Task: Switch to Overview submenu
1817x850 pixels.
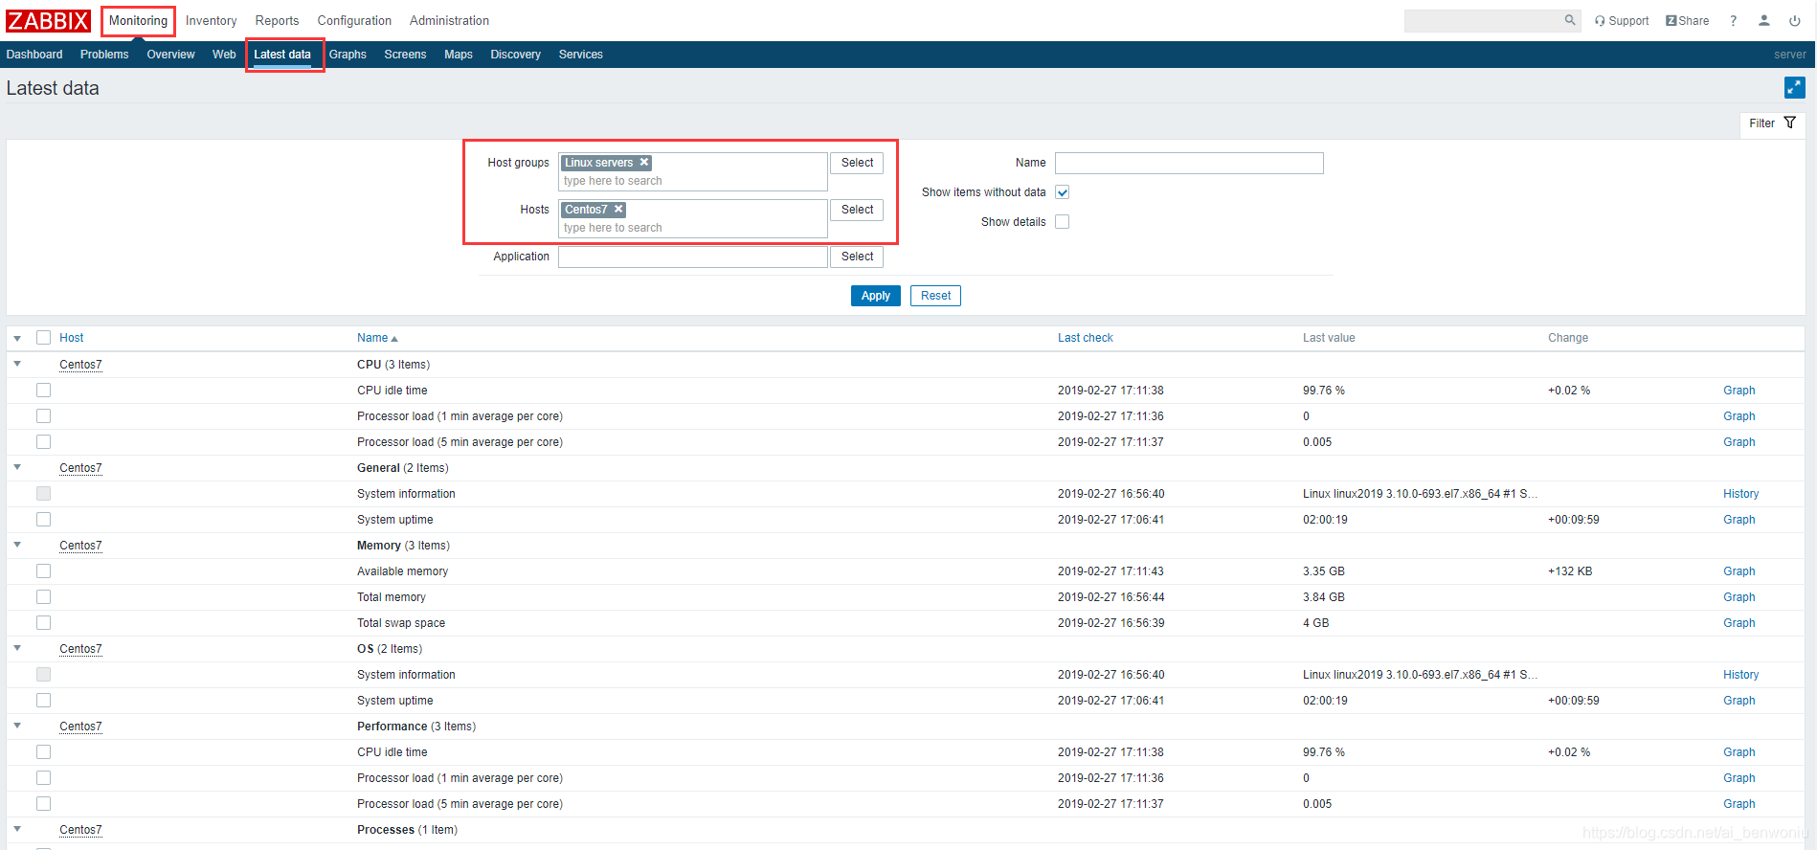Action: point(170,55)
